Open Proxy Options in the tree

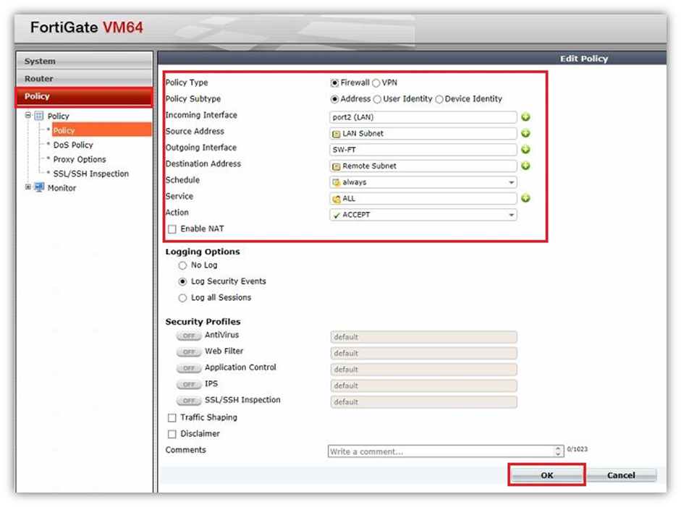[x=80, y=159]
